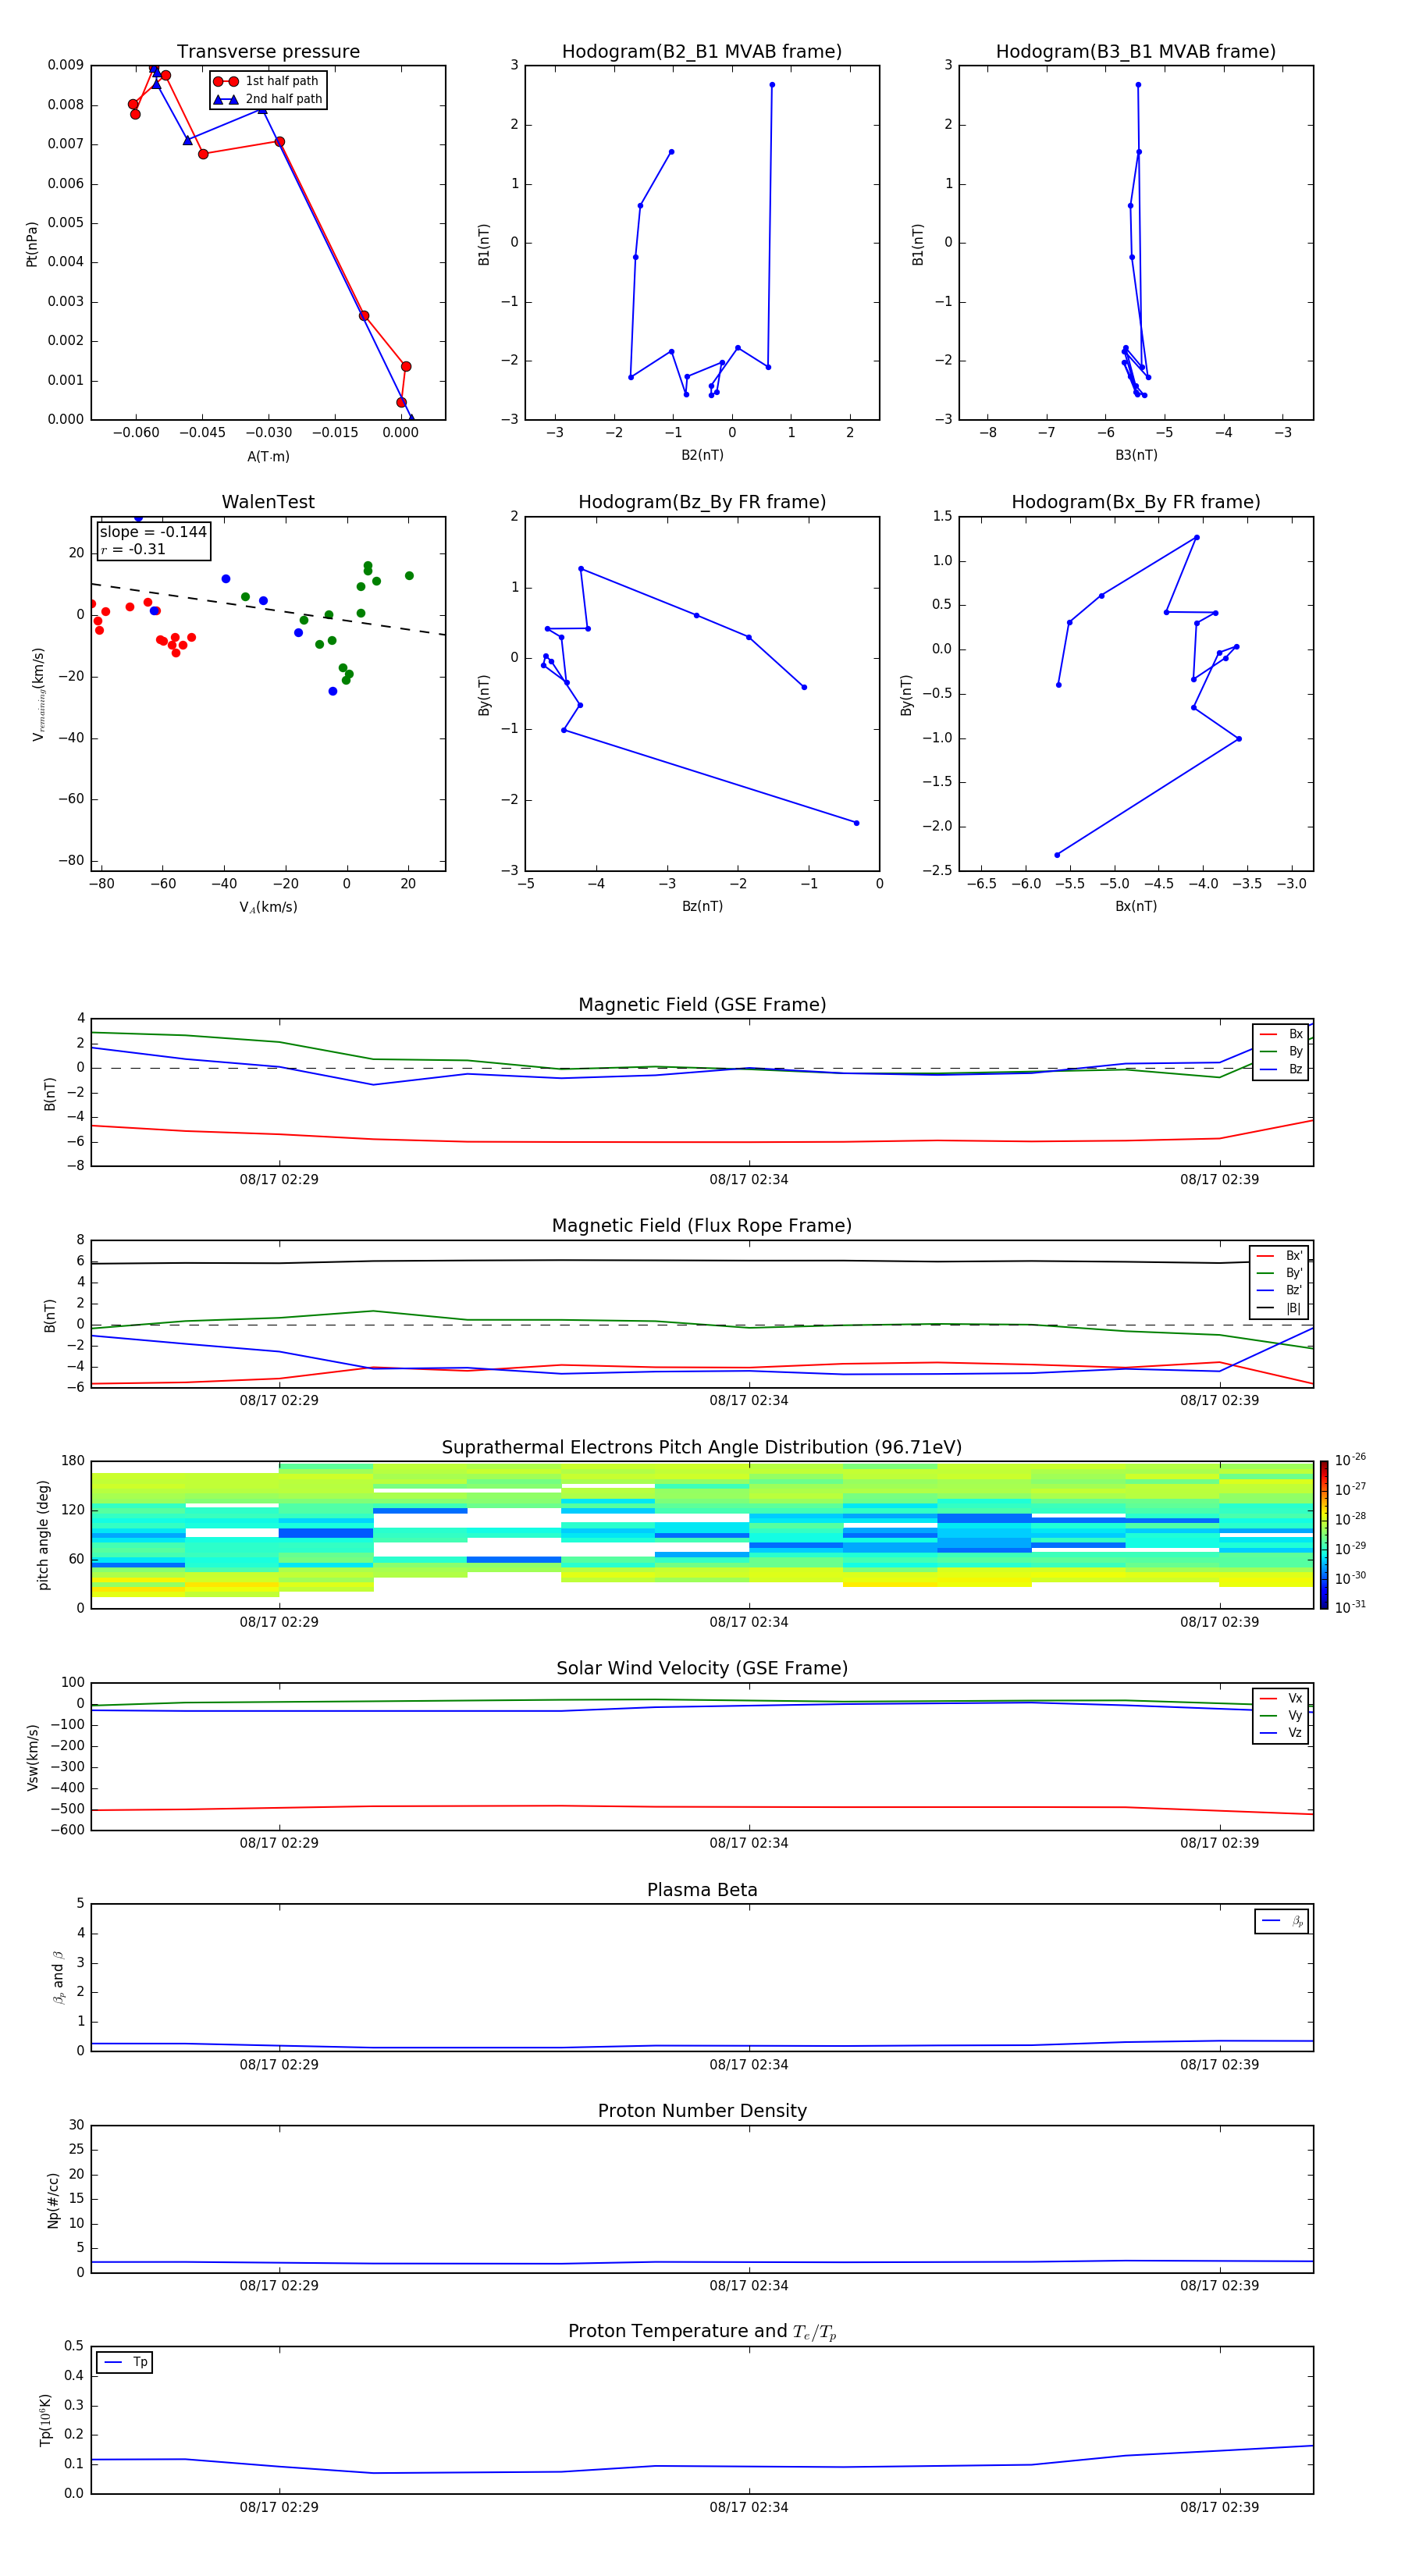Select the Bz' entry in the Flux Rope legend
This screenshot has width=1405, height=2576.
(1280, 1290)
